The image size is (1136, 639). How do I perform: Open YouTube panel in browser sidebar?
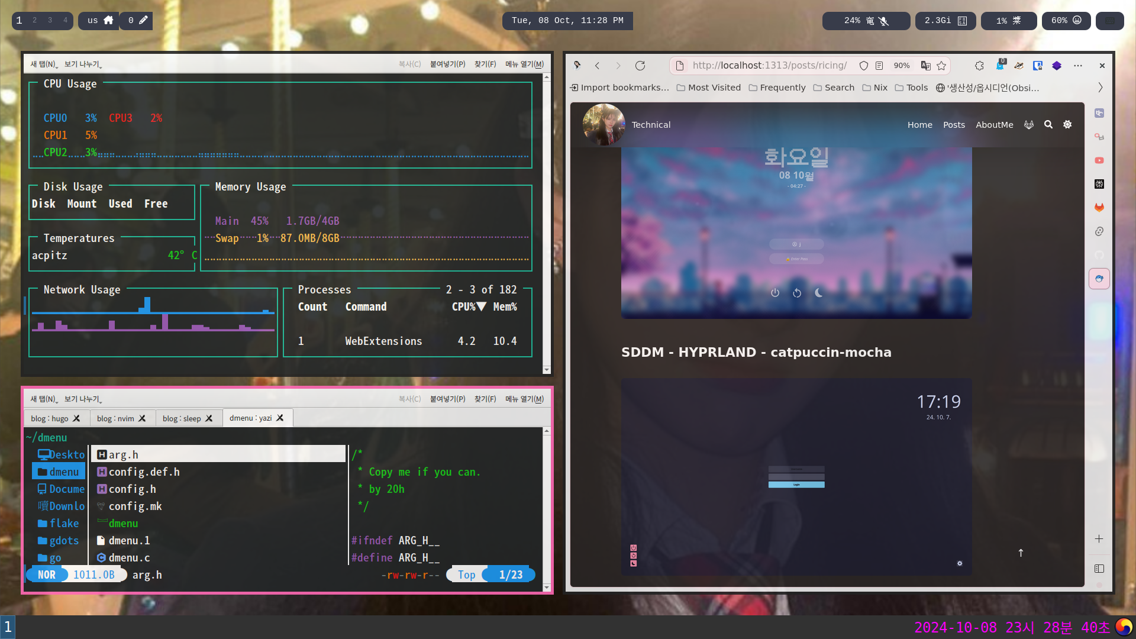point(1099,160)
